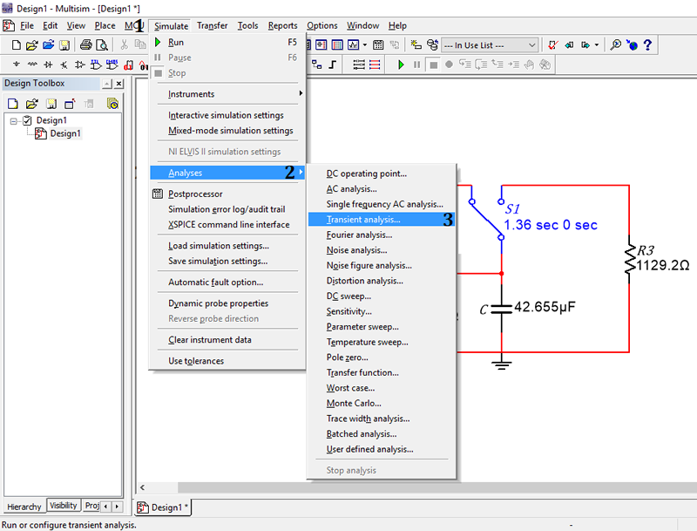Click the database manager icon
This screenshot has height=531, width=697.
tap(432, 45)
